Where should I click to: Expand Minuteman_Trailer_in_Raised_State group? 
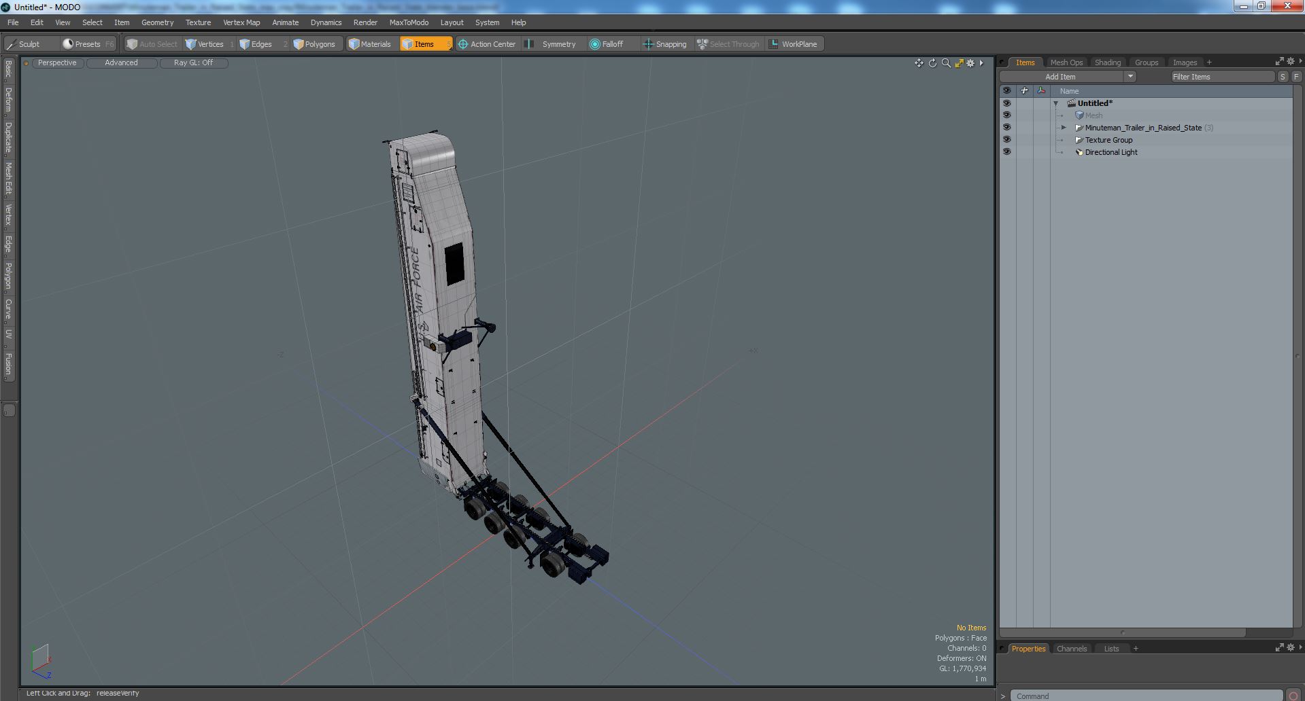(x=1064, y=128)
